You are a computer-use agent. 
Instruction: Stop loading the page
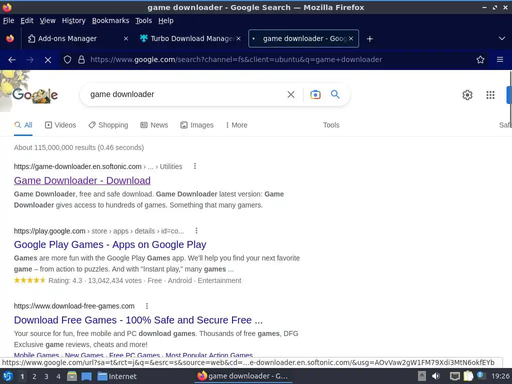47,60
